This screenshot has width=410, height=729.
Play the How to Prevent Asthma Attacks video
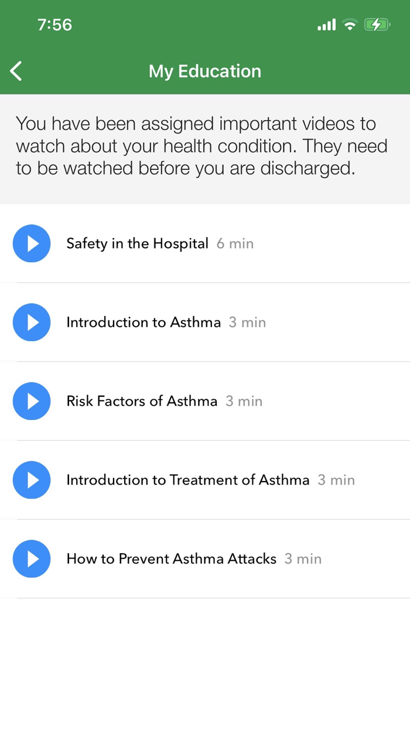[32, 559]
